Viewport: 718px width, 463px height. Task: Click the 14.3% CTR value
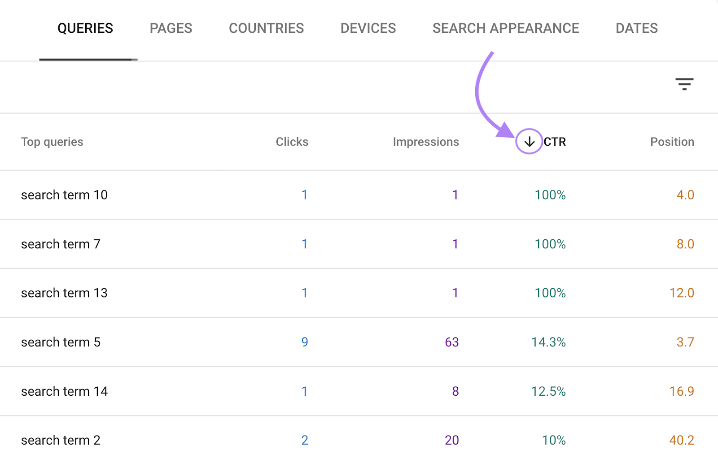548,342
